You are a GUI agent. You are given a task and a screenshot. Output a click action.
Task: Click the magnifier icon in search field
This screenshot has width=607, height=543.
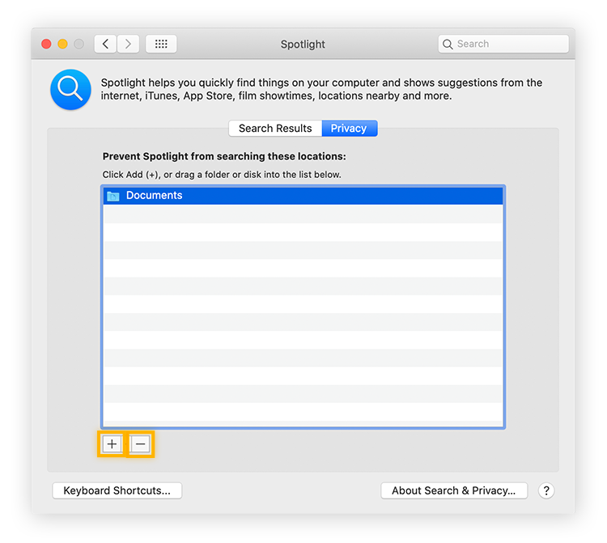click(x=448, y=45)
